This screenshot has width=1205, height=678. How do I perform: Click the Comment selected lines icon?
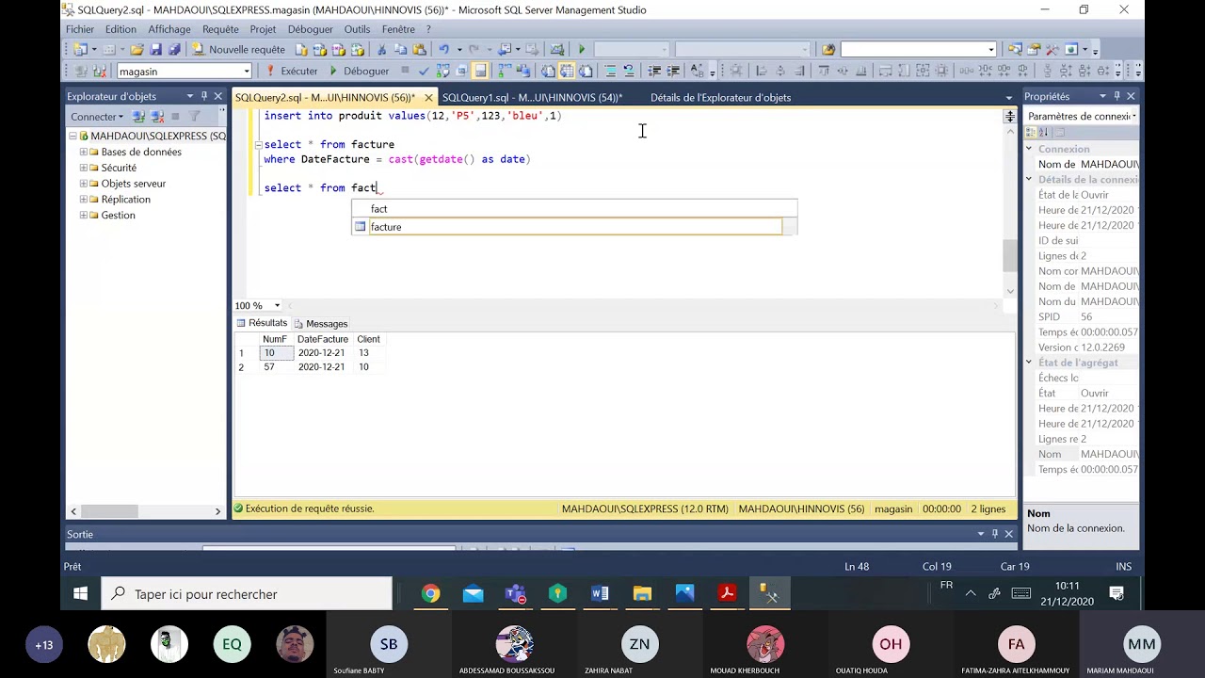pyautogui.click(x=610, y=71)
